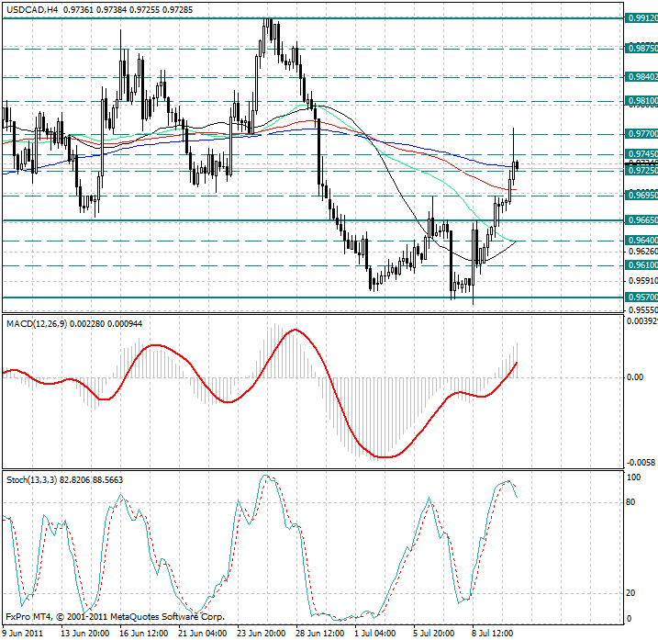Pick the 0.9640 price level label
Viewport: 658px width, 640px height.
640,241
